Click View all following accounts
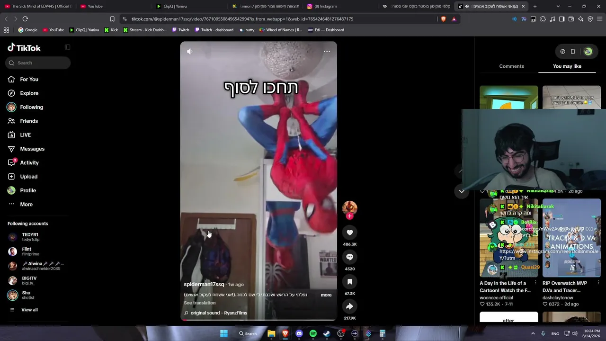 29,310
